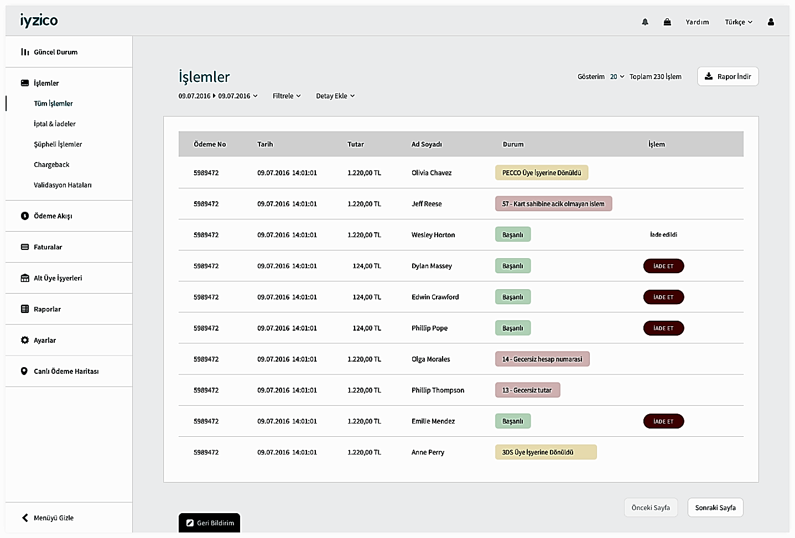Click Ad Soyadı column header
This screenshot has width=795, height=538.
tap(427, 144)
